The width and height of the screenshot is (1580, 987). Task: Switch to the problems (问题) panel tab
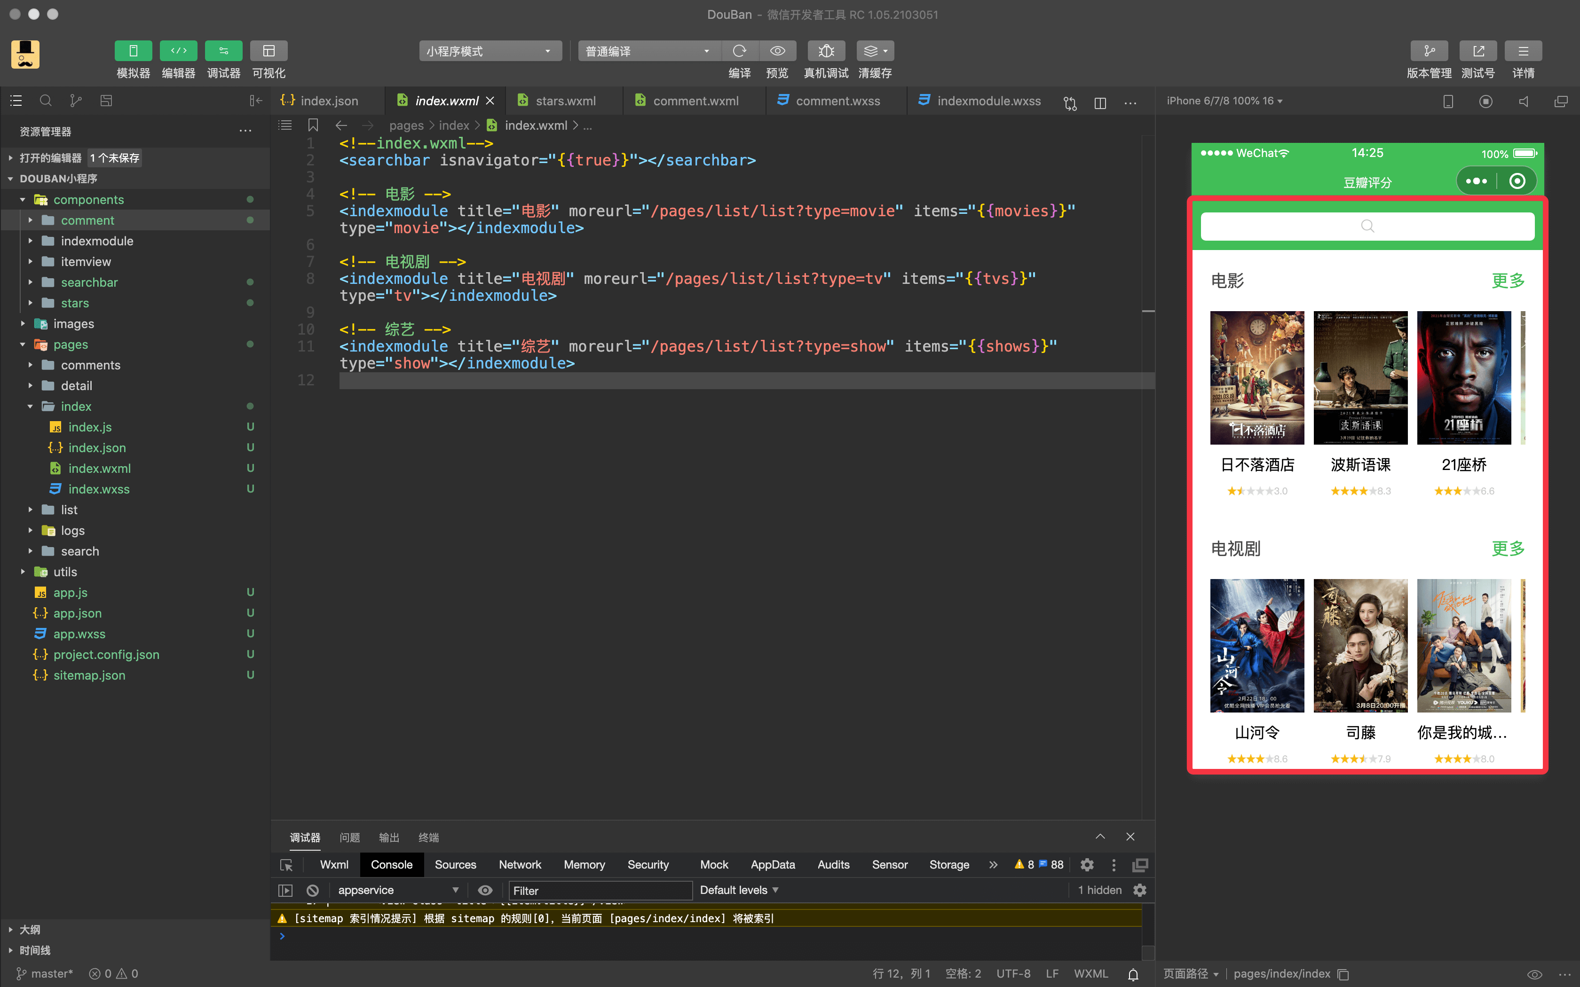350,838
